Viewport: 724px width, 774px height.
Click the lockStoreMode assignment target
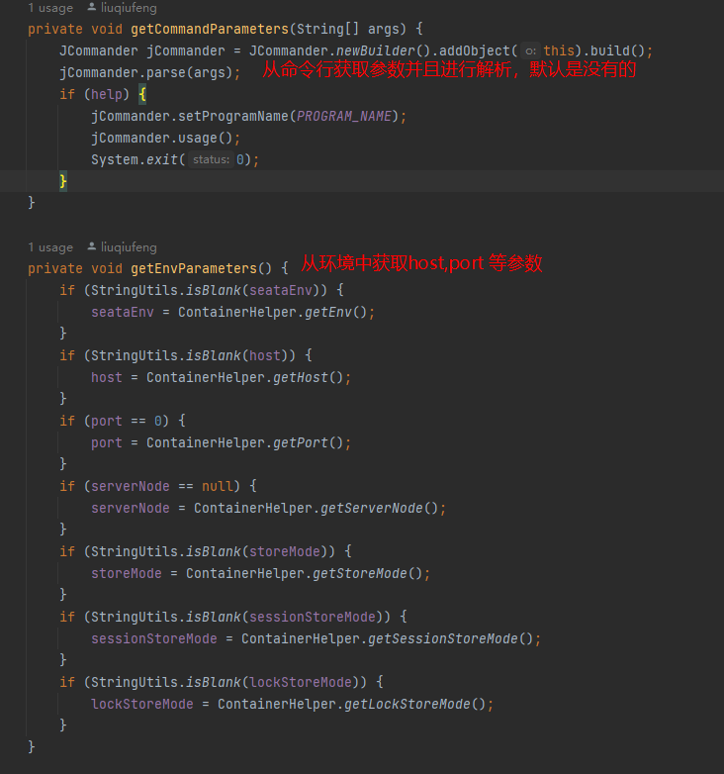pos(142,704)
